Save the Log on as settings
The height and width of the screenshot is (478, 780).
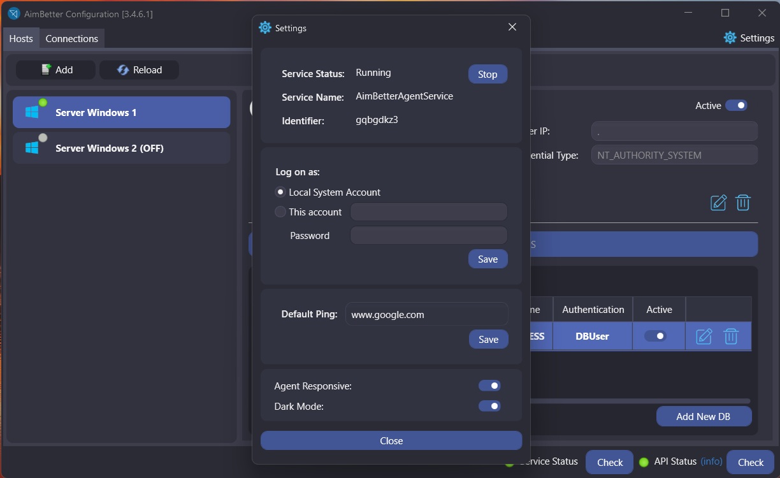pyautogui.click(x=488, y=259)
